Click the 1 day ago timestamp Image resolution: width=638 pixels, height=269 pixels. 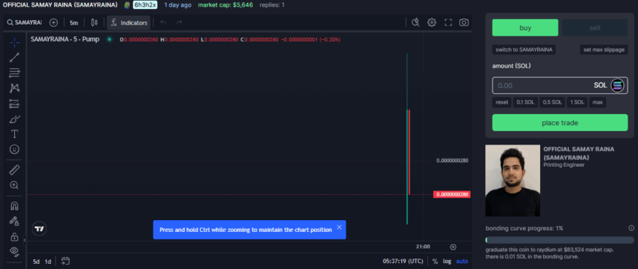point(178,5)
